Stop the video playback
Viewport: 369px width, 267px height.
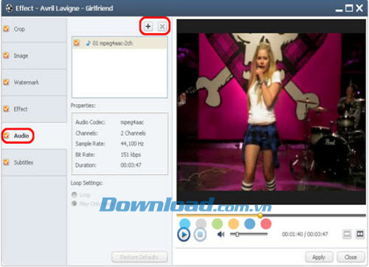pos(200,235)
